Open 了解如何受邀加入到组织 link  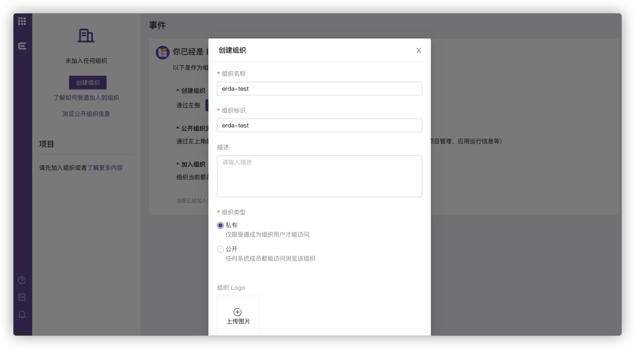point(86,98)
